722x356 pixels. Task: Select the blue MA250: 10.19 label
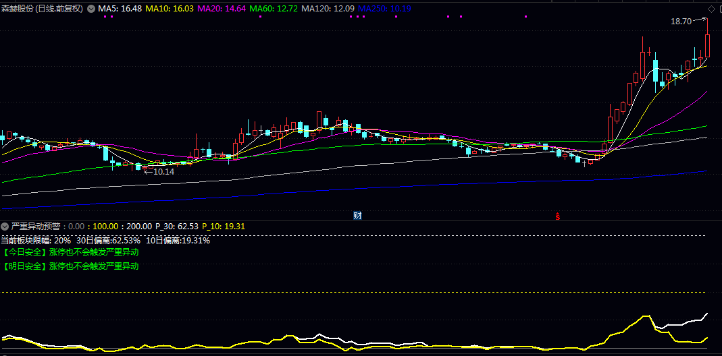tap(384, 9)
